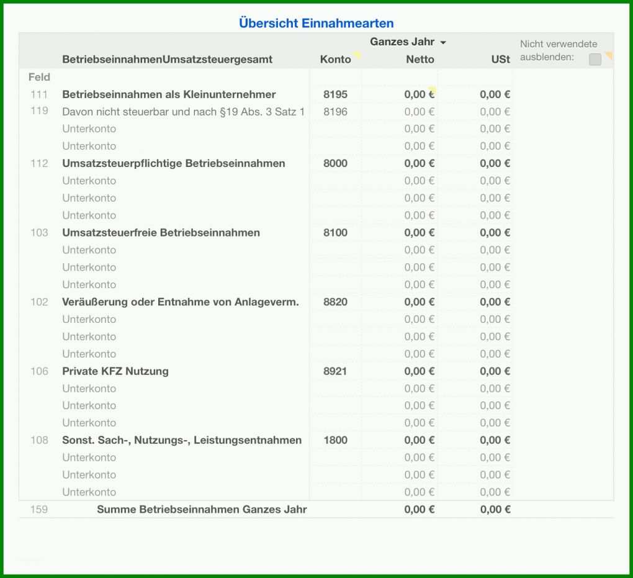Select the Übersicht Einnahmearten title
This screenshot has width=633, height=578.
[316, 23]
